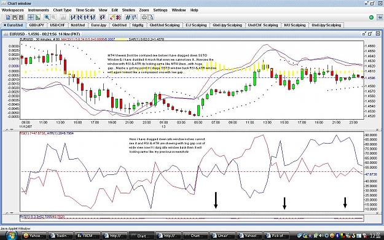Click the 47.6736 RSI value label
384x240 pixels.
(370, 174)
